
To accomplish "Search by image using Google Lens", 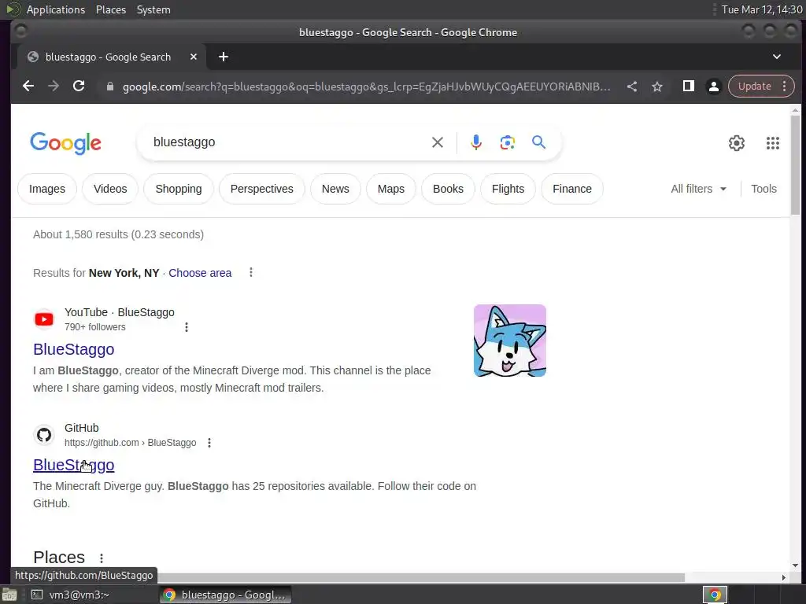I will click(508, 142).
